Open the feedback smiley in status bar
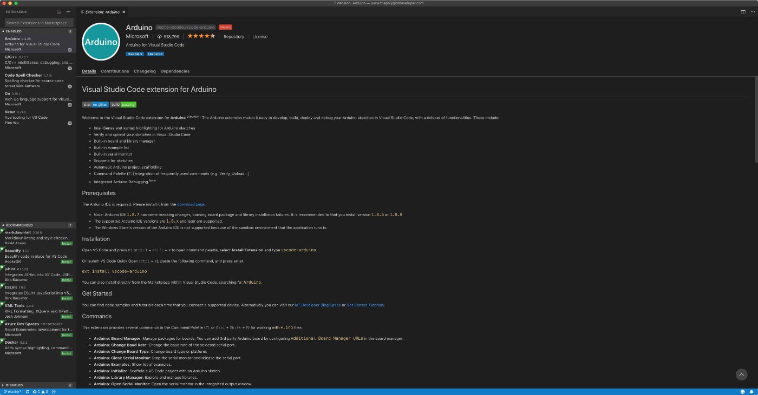Screen dimensions: 758x395 click(743, 392)
